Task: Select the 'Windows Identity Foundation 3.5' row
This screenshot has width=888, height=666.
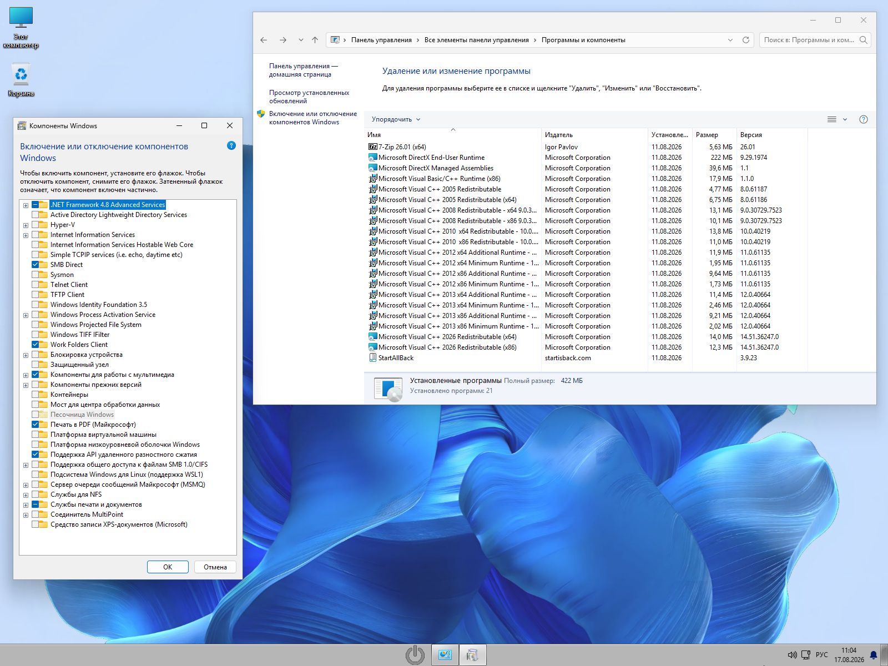Action: click(99, 305)
